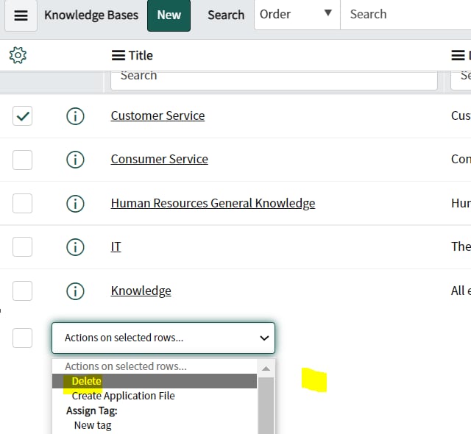Toggle the select-all checkbox beside the actions dropdown

(x=23, y=338)
